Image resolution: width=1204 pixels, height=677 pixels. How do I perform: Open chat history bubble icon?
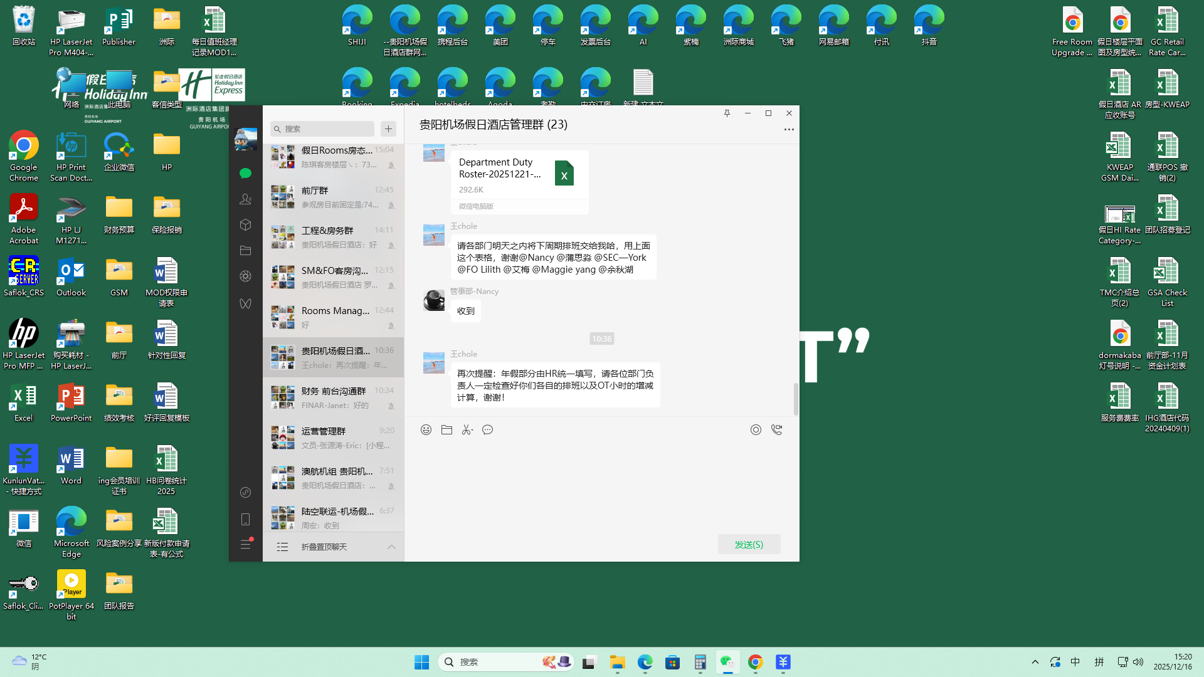click(x=488, y=430)
